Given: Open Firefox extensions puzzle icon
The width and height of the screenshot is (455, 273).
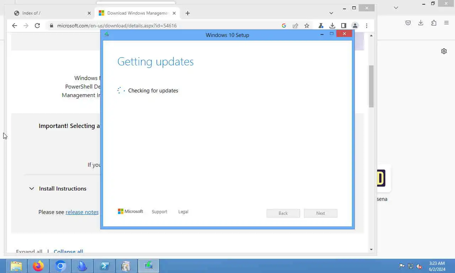Looking at the screenshot, I should (434, 23).
